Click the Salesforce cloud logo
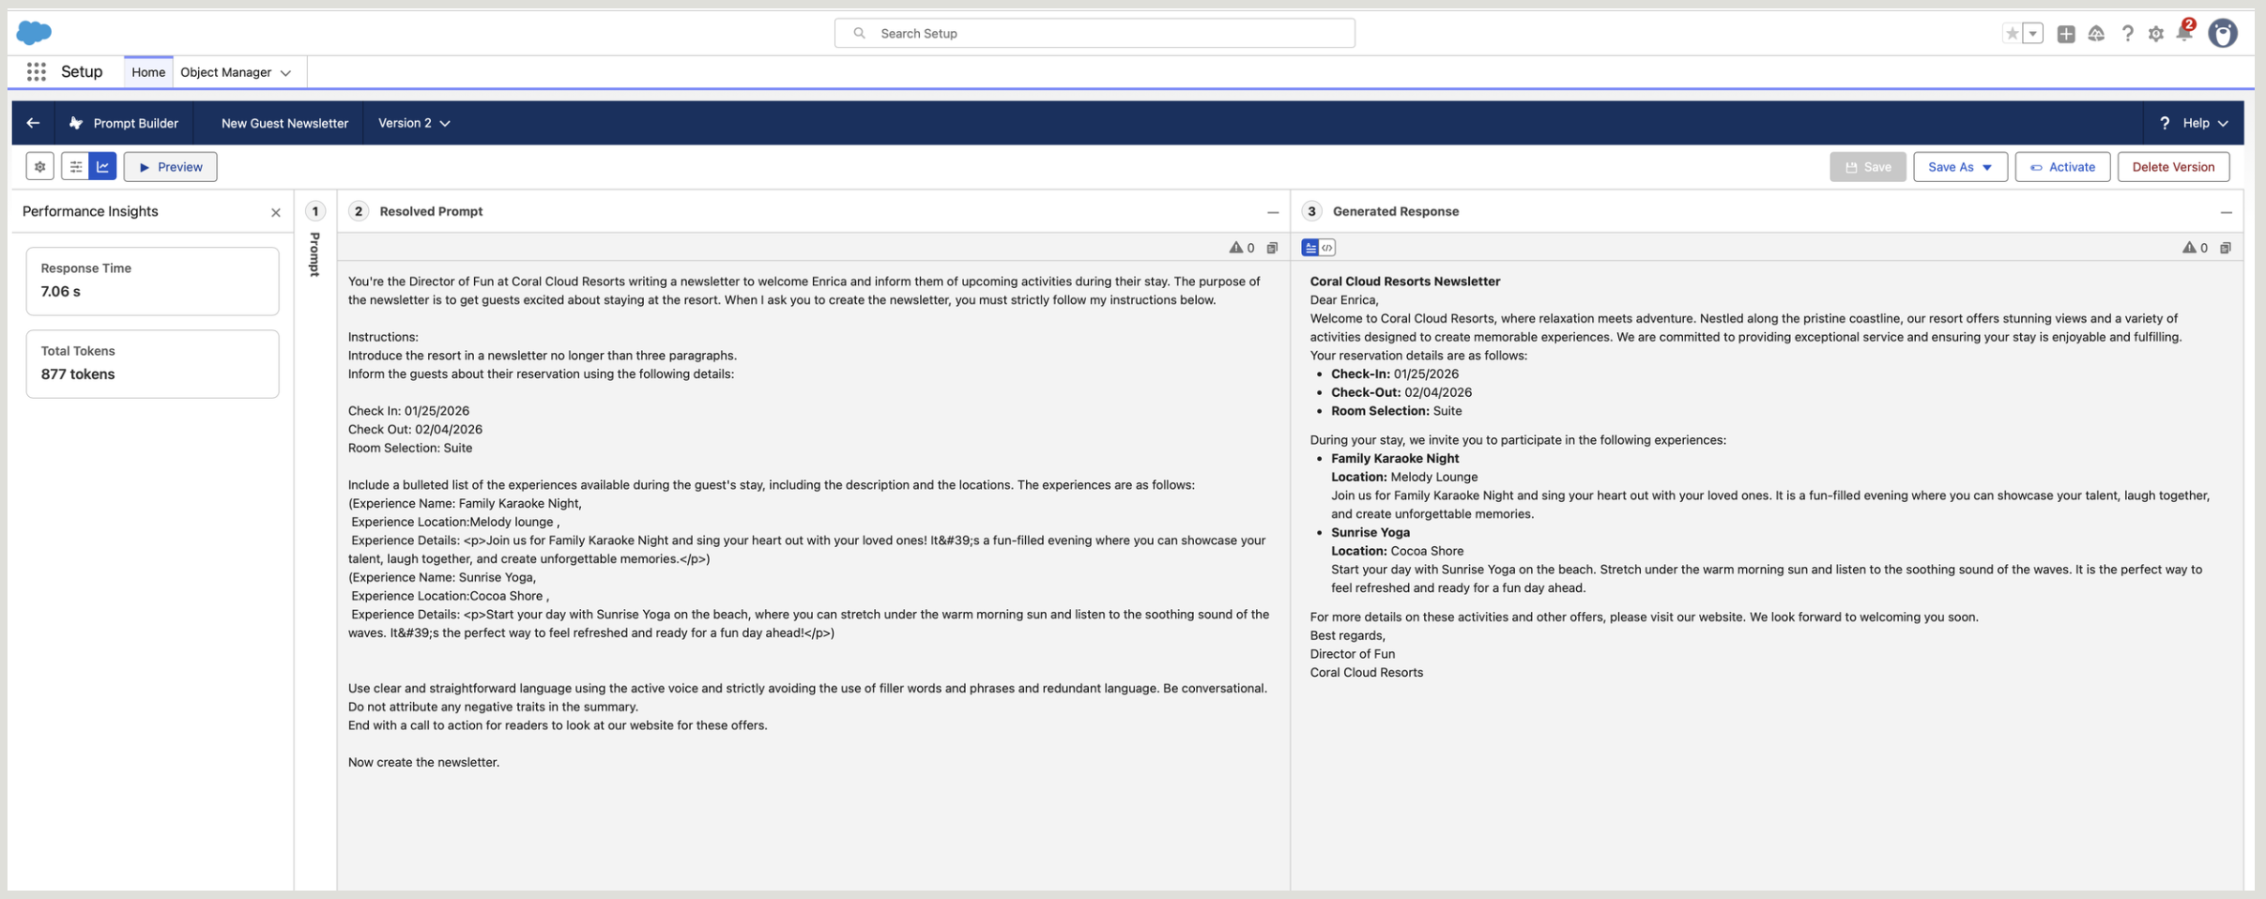The width and height of the screenshot is (2266, 899). [x=34, y=33]
